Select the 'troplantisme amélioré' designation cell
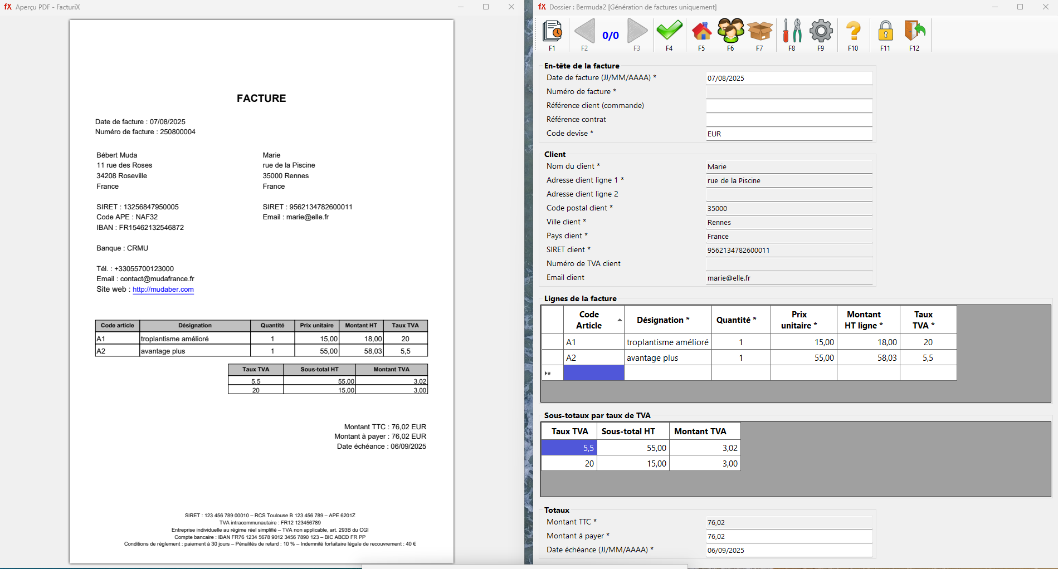Viewport: 1058px width, 569px height. click(x=667, y=342)
